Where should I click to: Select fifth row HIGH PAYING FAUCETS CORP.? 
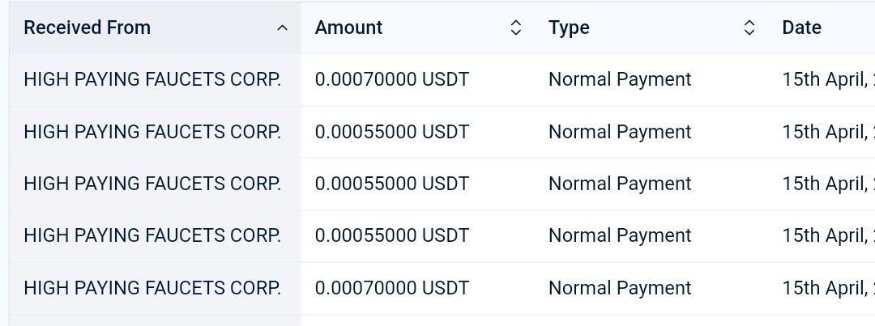click(152, 288)
